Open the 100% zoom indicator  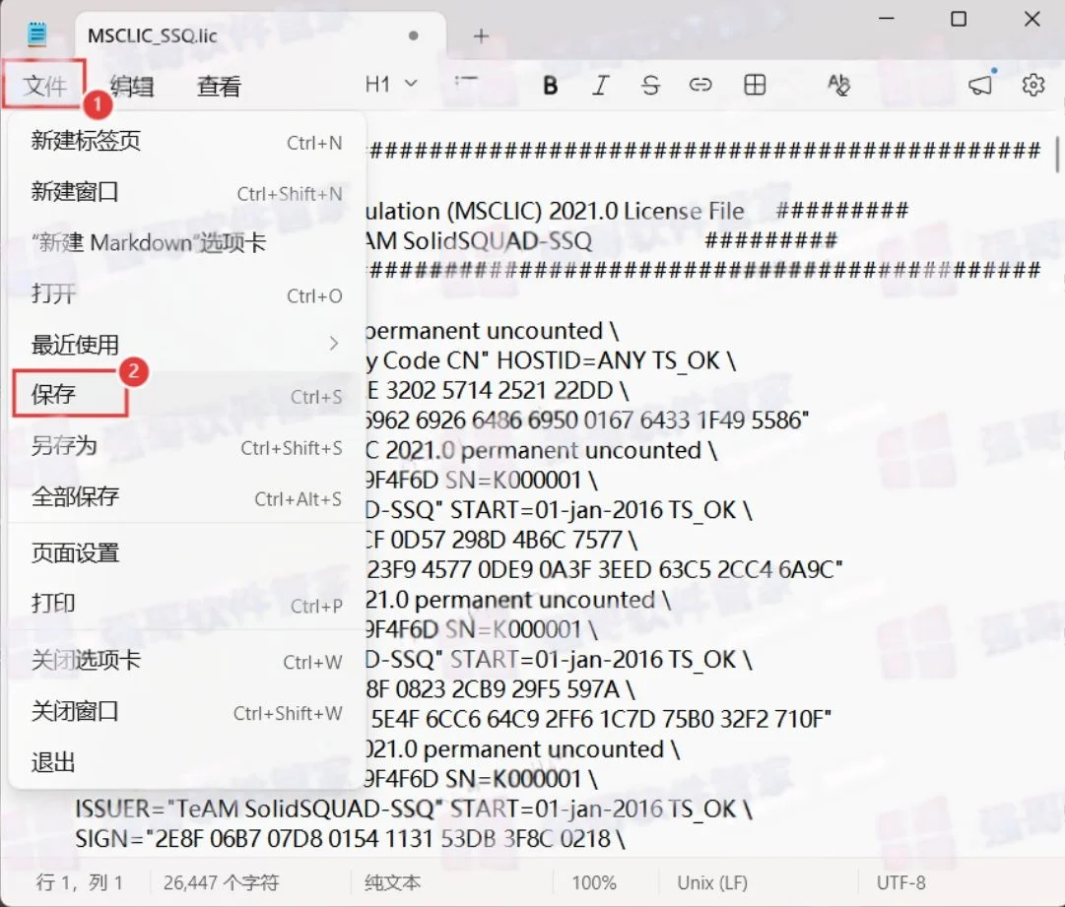click(594, 882)
